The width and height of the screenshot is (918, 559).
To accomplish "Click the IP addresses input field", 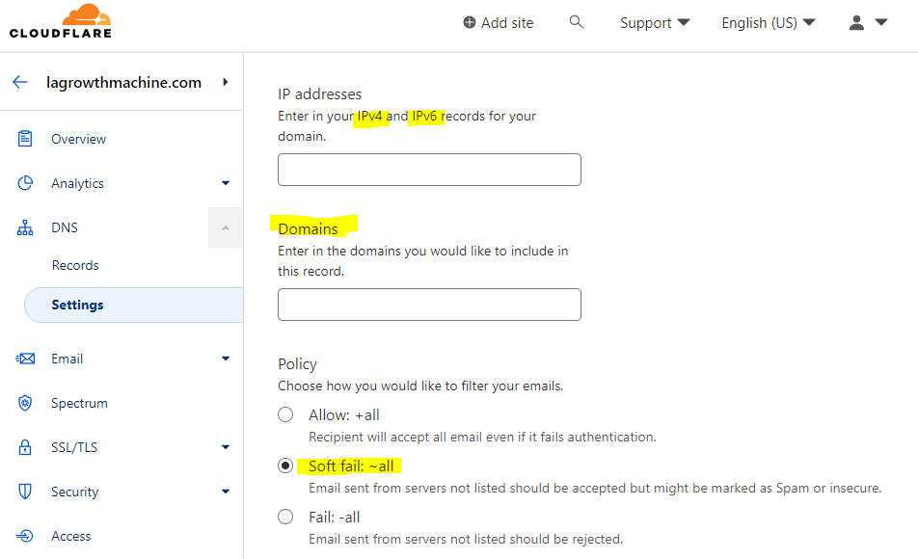I will coord(429,170).
